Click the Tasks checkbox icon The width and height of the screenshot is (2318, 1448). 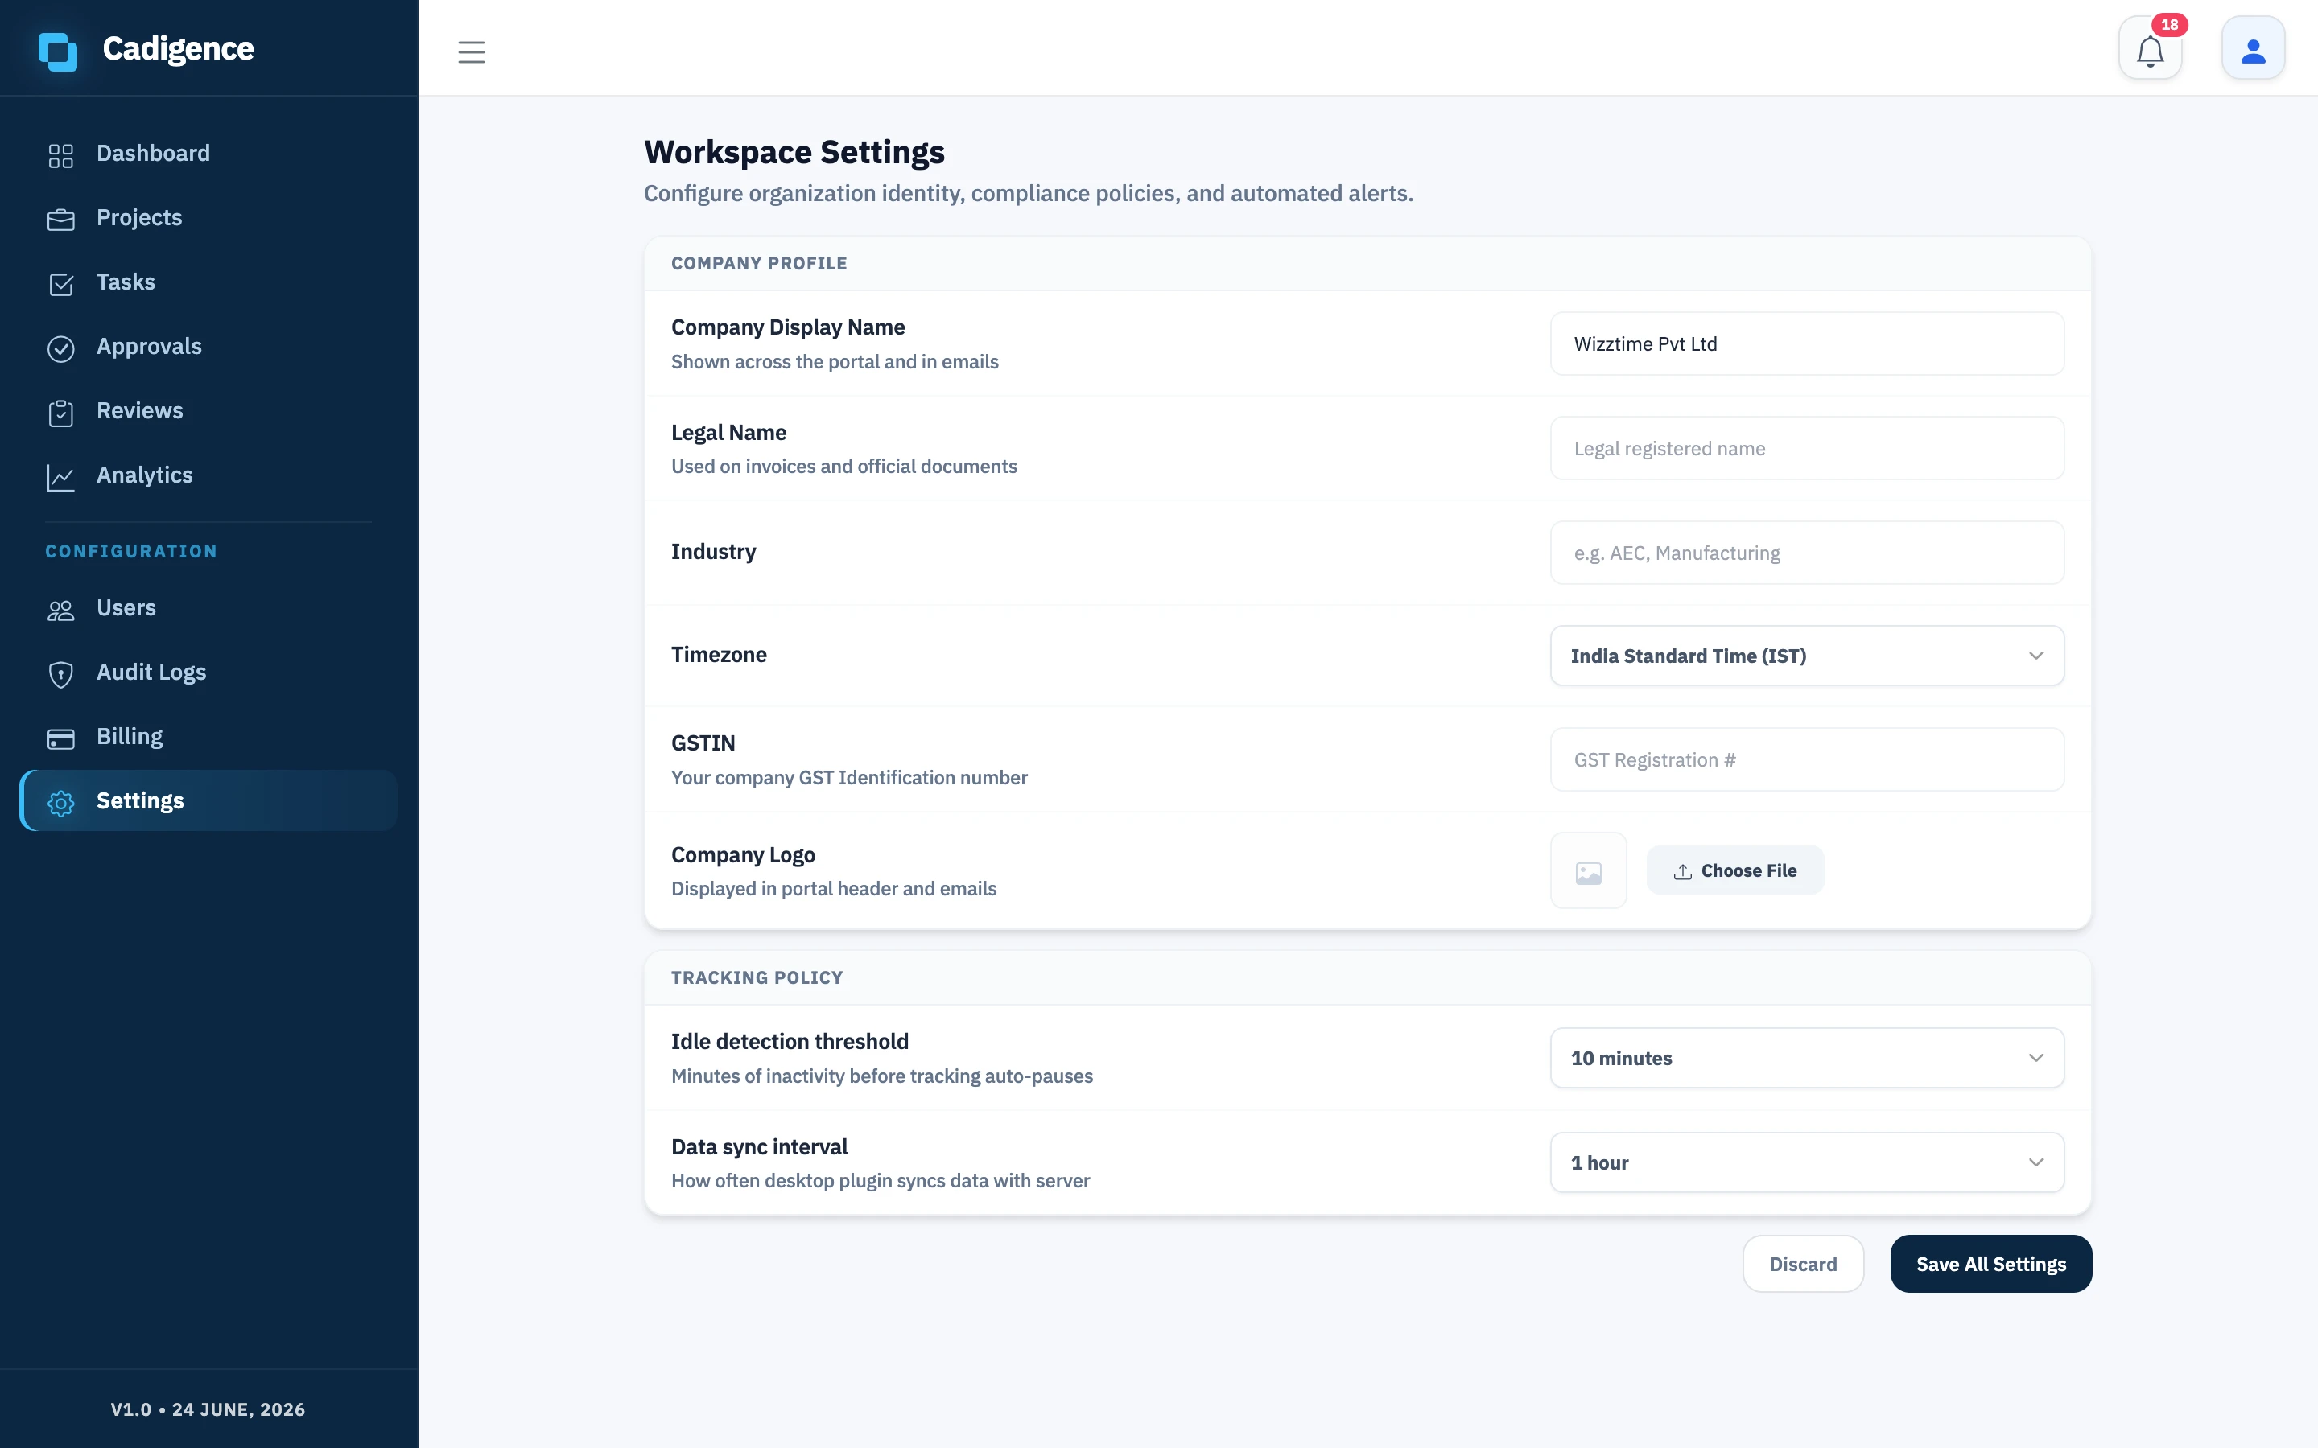(61, 283)
